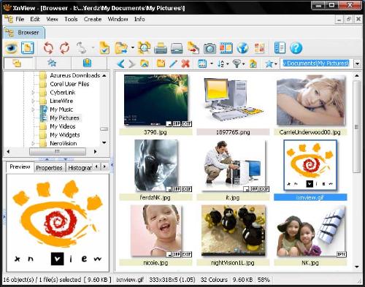Click the Print icon

pyautogui.click(x=161, y=48)
